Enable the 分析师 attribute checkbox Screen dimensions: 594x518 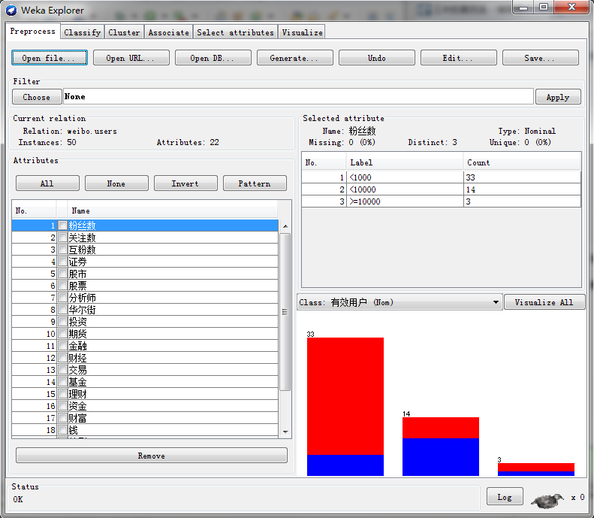[x=62, y=298]
